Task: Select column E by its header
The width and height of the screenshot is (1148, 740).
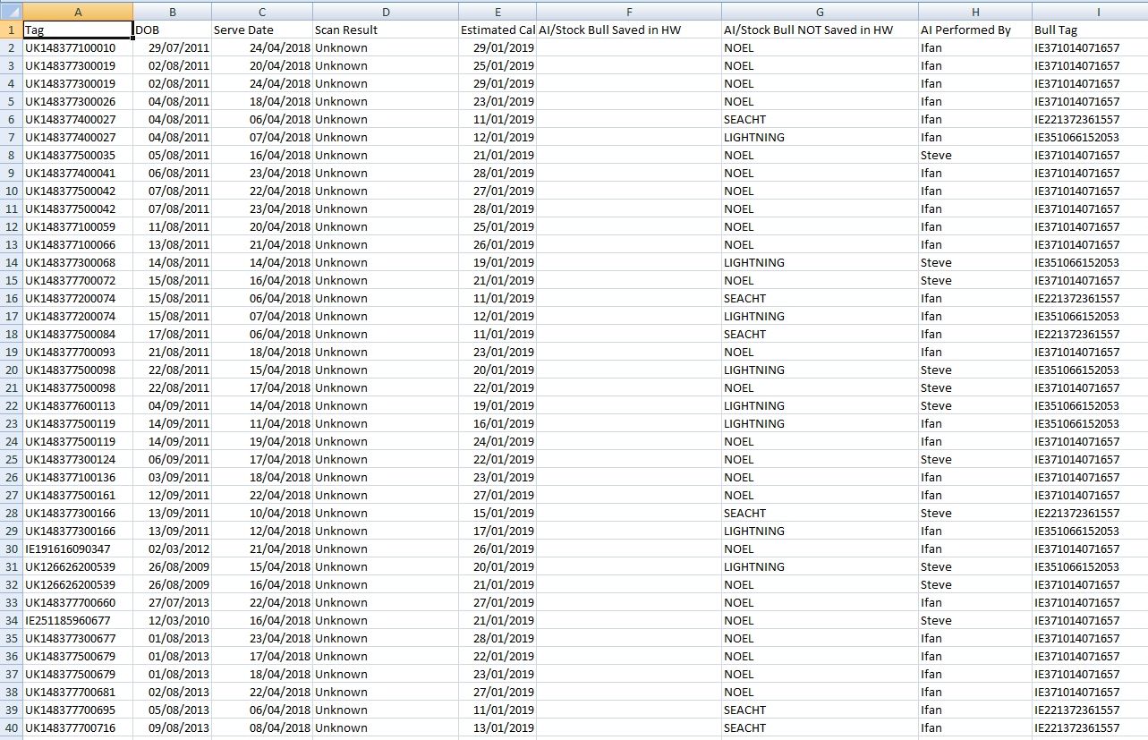Action: click(x=497, y=12)
